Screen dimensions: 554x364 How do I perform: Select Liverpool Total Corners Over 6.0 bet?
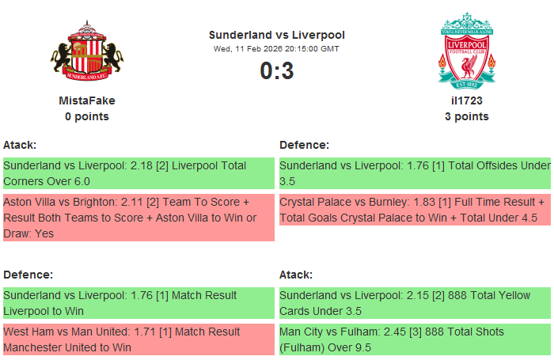138,173
